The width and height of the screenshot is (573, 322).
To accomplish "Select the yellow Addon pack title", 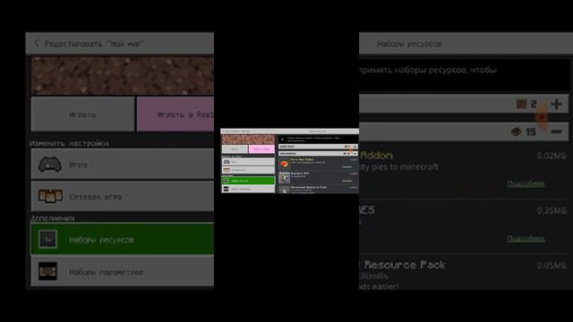I will (376, 156).
